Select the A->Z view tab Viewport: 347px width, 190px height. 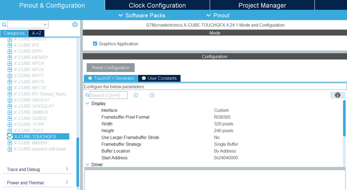(x=37, y=33)
